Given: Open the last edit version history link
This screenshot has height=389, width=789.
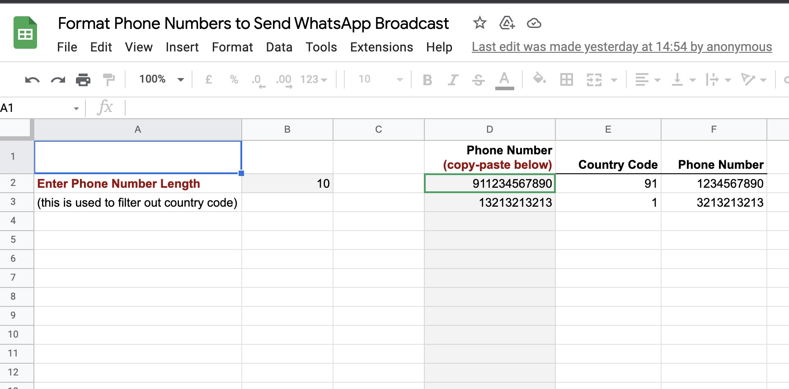Looking at the screenshot, I should 622,47.
